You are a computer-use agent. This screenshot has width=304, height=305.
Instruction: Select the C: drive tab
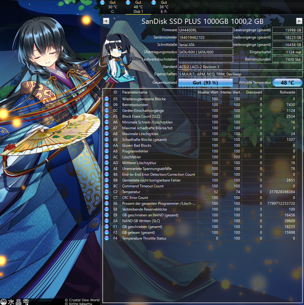[113, 7]
